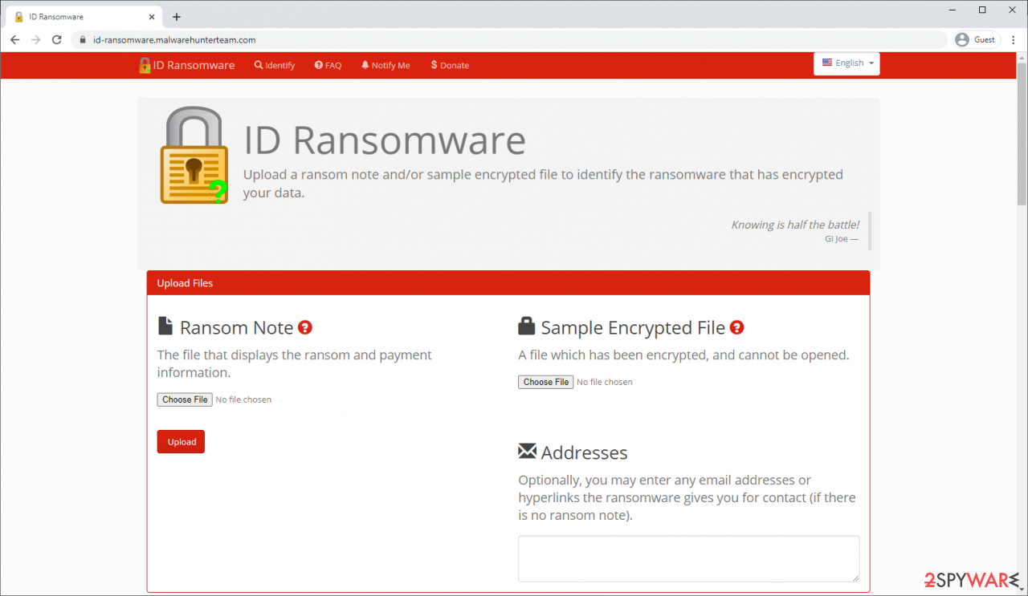Reload the page with the refresh icon

click(56, 39)
